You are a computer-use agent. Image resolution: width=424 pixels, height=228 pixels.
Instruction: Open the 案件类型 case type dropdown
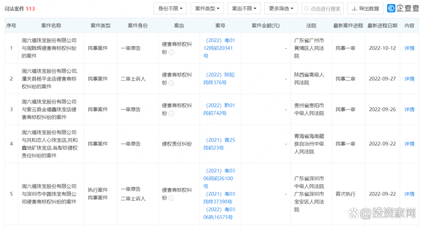coord(207,9)
